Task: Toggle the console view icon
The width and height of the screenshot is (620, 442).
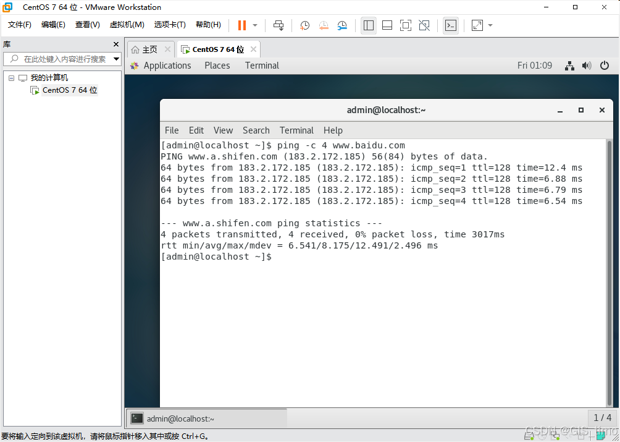Action: 451,25
